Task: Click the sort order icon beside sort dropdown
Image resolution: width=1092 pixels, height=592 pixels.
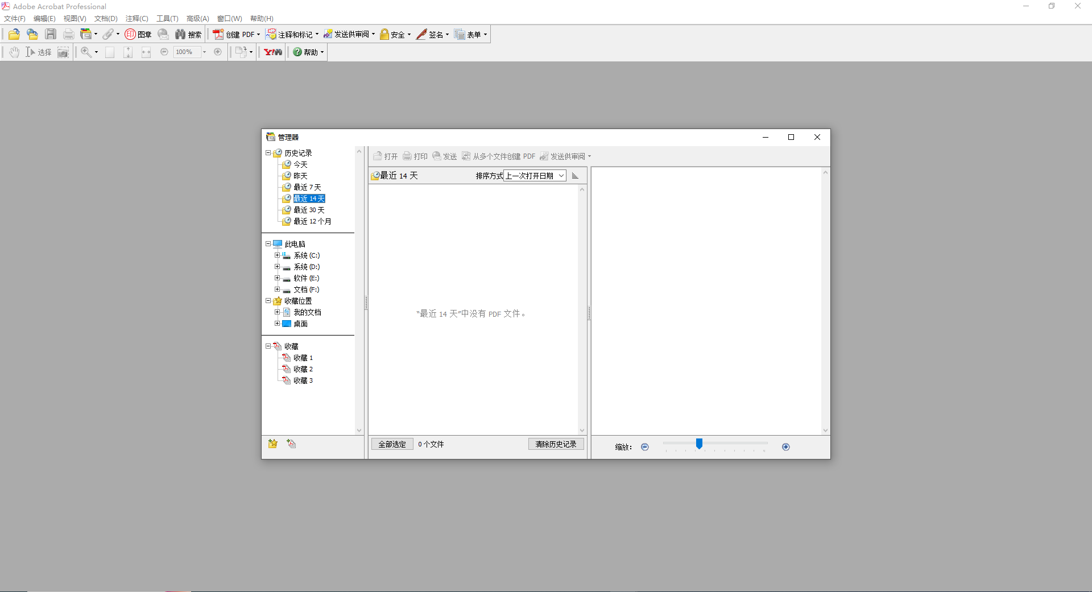Action: click(x=575, y=176)
